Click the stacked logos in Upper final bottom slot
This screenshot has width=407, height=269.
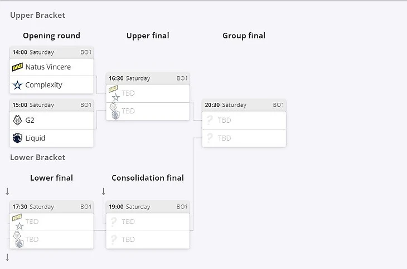coord(114,111)
